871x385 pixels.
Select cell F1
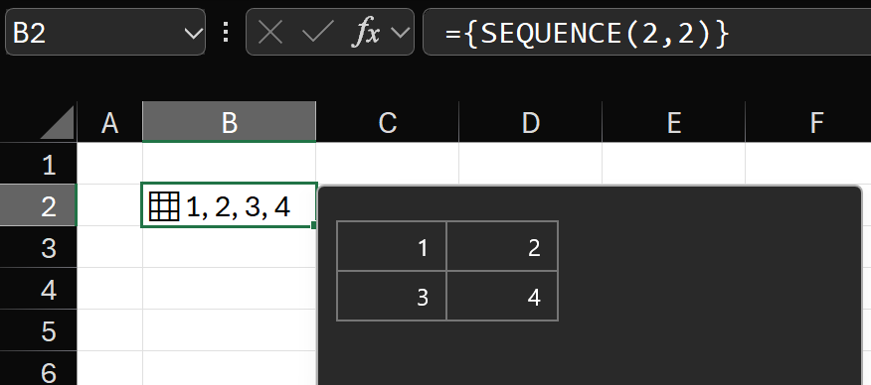click(x=808, y=164)
